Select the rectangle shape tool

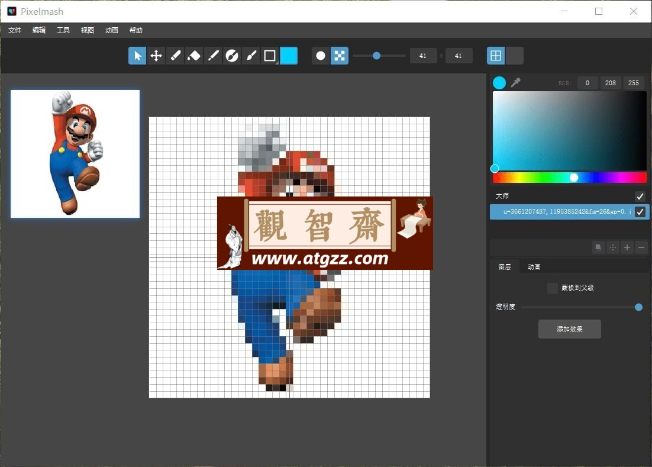coord(269,56)
